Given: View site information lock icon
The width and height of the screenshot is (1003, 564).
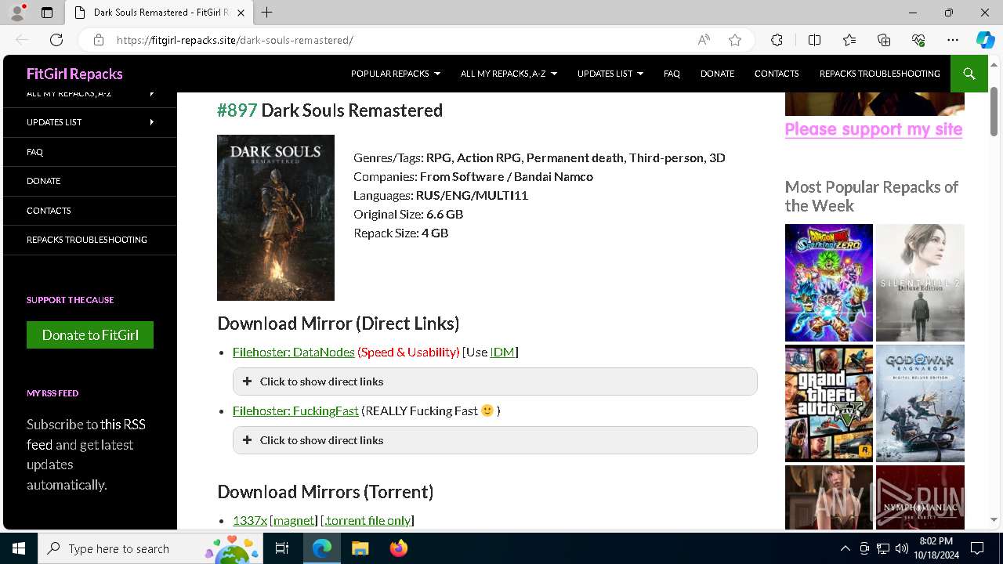Looking at the screenshot, I should coord(99,40).
